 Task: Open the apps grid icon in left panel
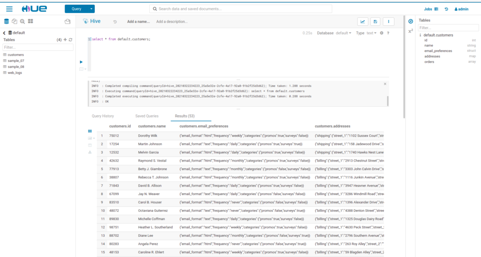pyautogui.click(x=31, y=21)
